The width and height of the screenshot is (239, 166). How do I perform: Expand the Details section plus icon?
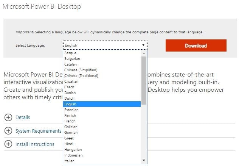8,117
